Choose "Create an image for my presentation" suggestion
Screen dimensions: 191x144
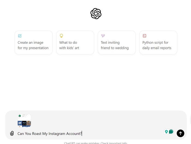[34, 43]
